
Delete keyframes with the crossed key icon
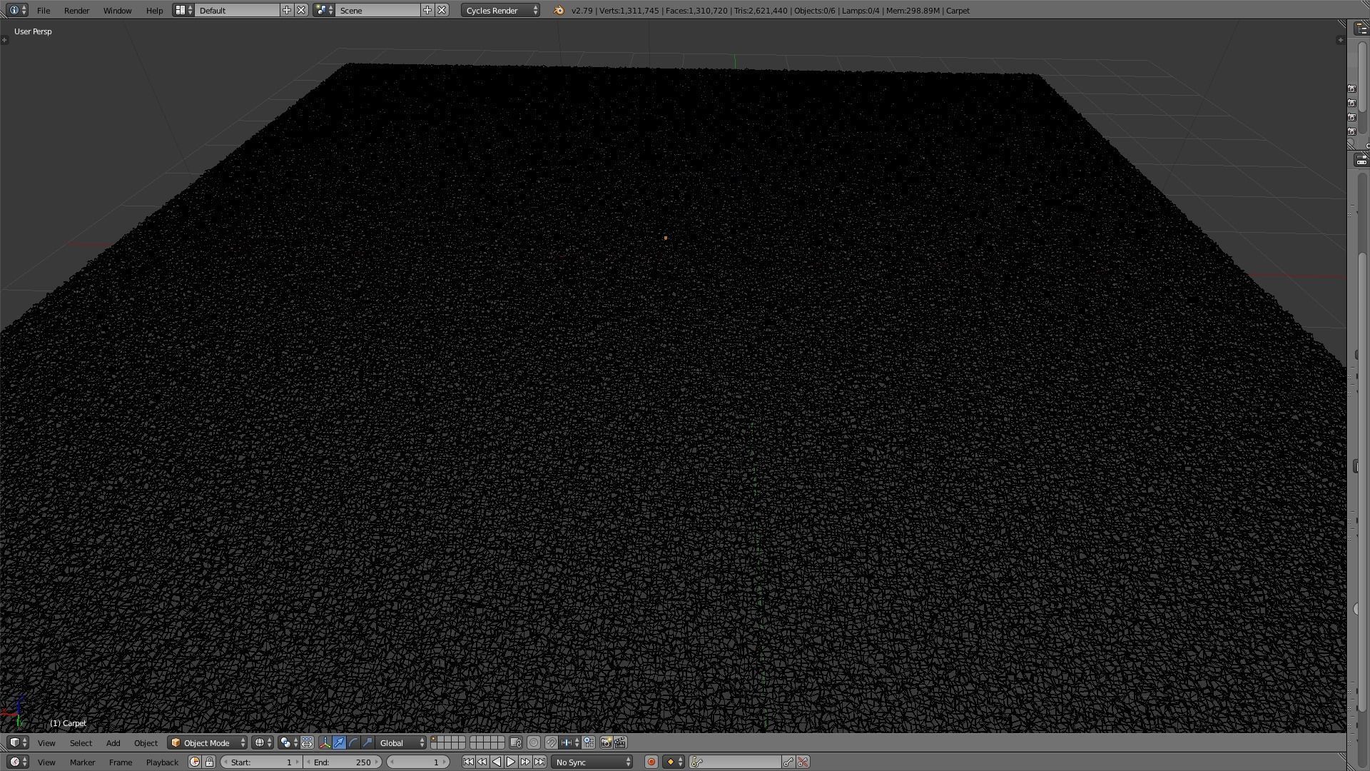[x=803, y=762]
